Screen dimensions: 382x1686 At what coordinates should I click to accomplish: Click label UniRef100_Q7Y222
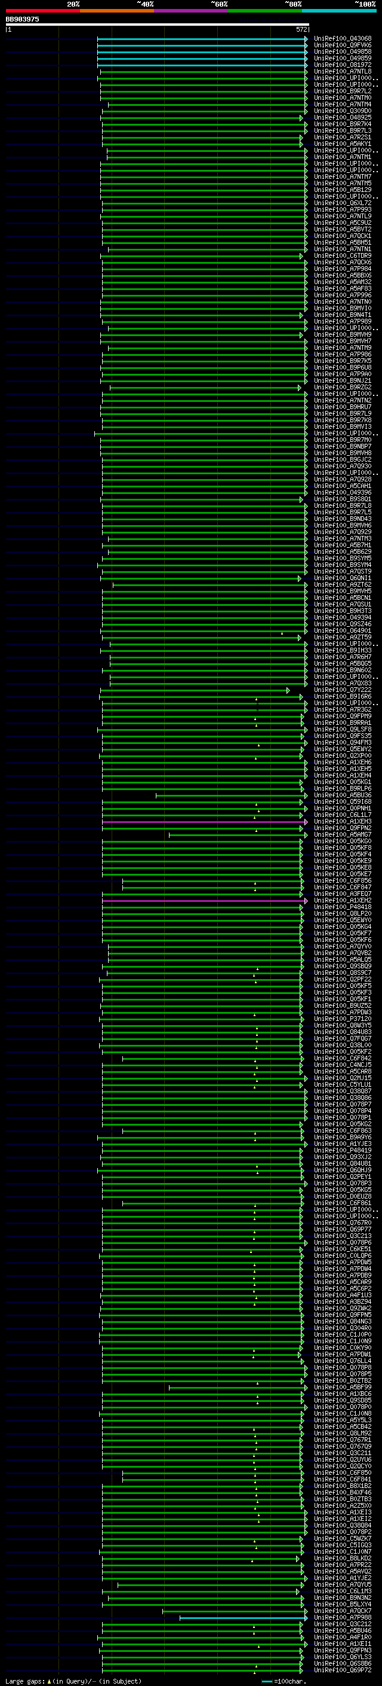tap(343, 690)
